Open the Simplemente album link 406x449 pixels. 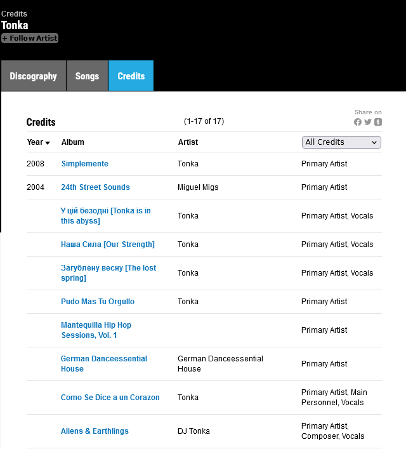tap(85, 164)
